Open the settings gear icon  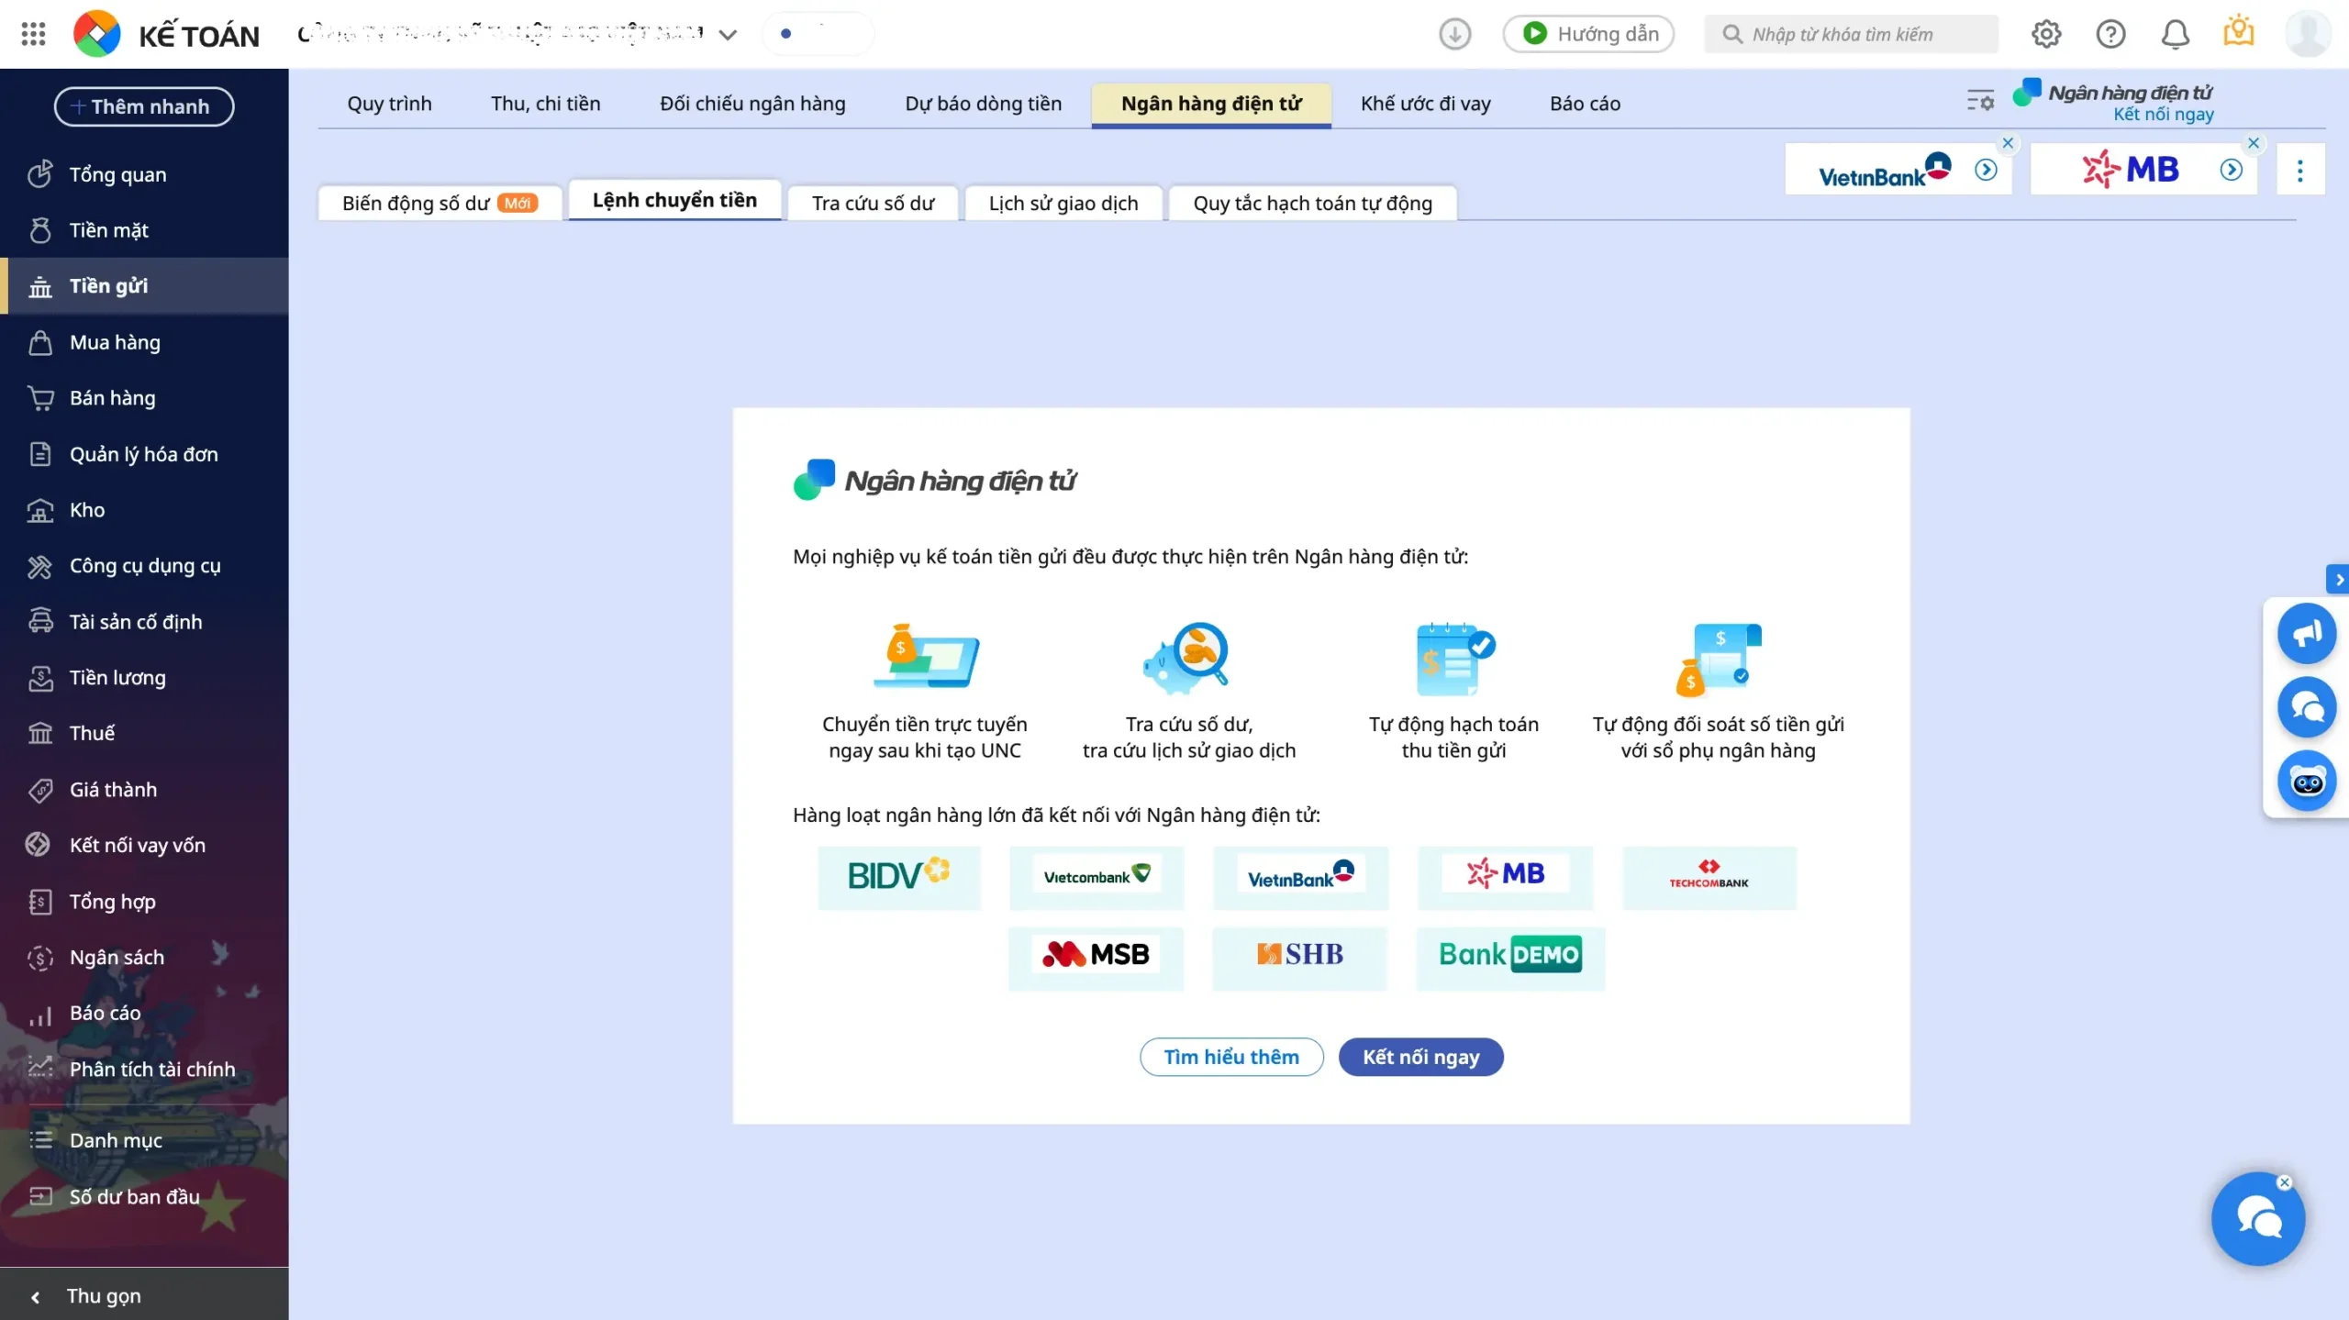(2045, 34)
